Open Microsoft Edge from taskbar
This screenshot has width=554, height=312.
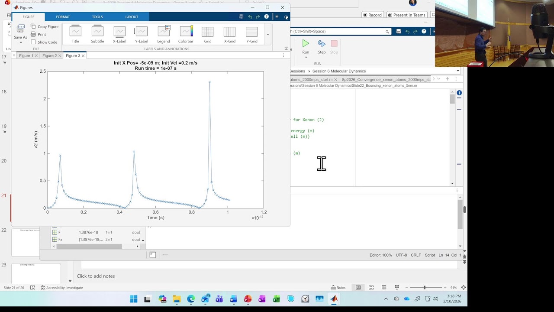(x=191, y=299)
